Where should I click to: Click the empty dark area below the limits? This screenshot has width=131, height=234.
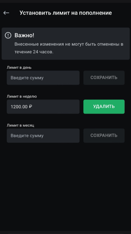click(65, 187)
